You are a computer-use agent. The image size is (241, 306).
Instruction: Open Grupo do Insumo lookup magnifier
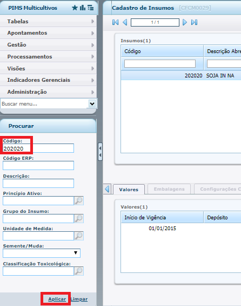tap(79, 218)
